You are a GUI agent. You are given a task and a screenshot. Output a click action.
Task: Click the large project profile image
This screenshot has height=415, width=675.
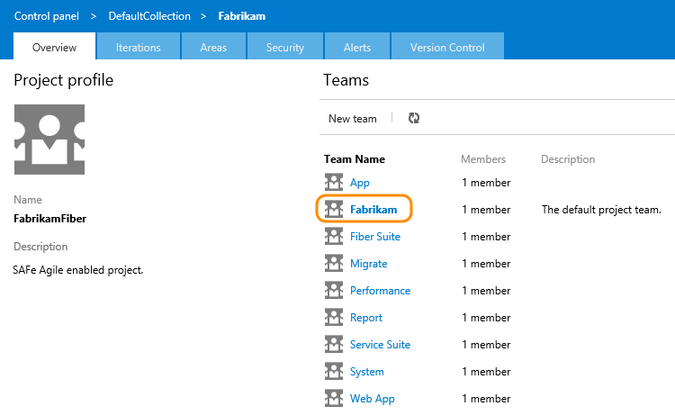point(49,140)
